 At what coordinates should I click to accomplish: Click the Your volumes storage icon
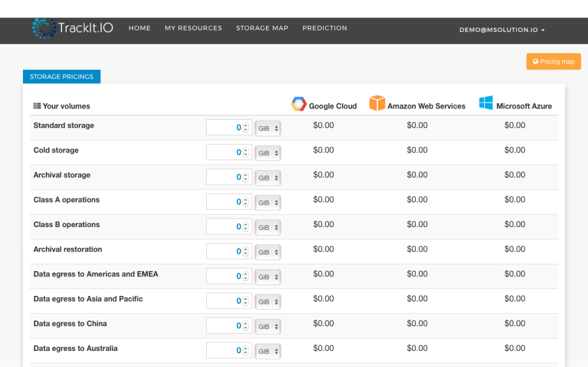[x=37, y=106]
